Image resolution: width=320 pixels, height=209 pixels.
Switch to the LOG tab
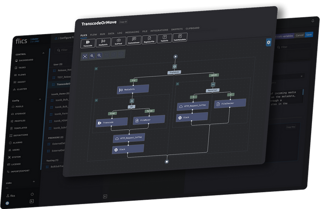120,33
